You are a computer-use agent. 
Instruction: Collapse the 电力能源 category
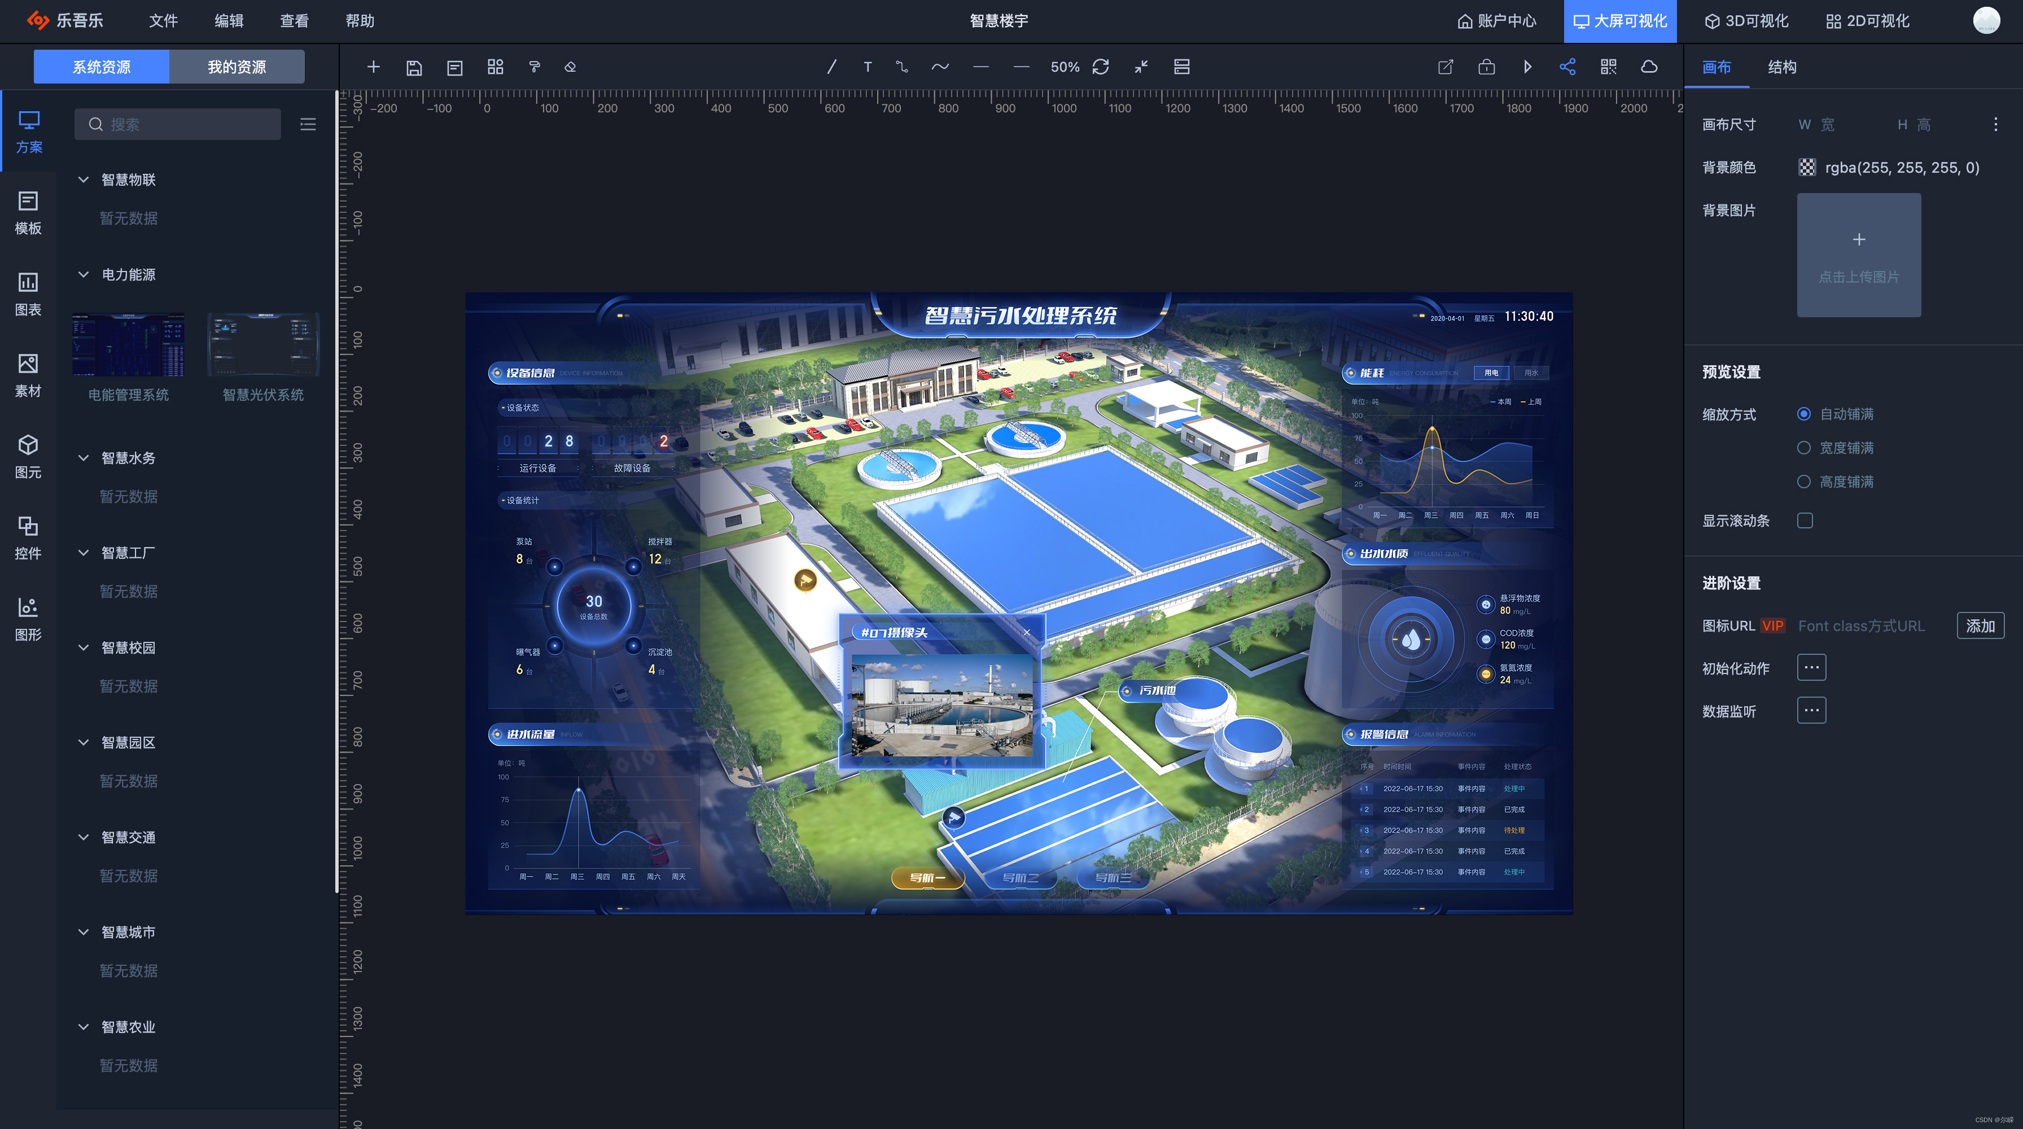click(83, 275)
